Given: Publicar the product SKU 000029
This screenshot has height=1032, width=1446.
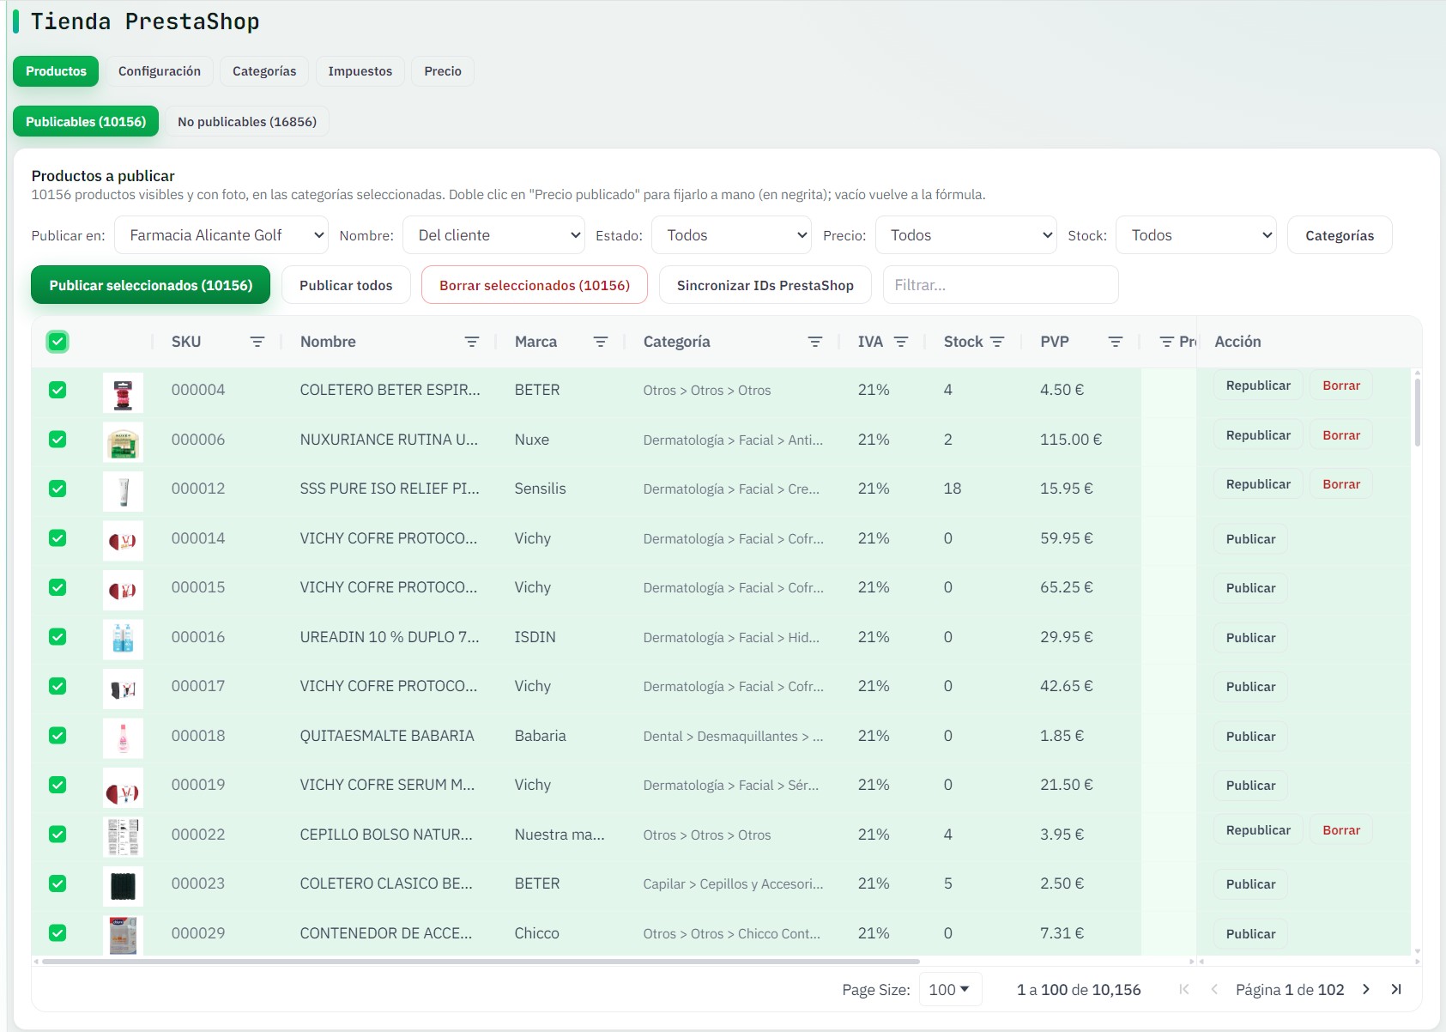Looking at the screenshot, I should click(x=1250, y=934).
